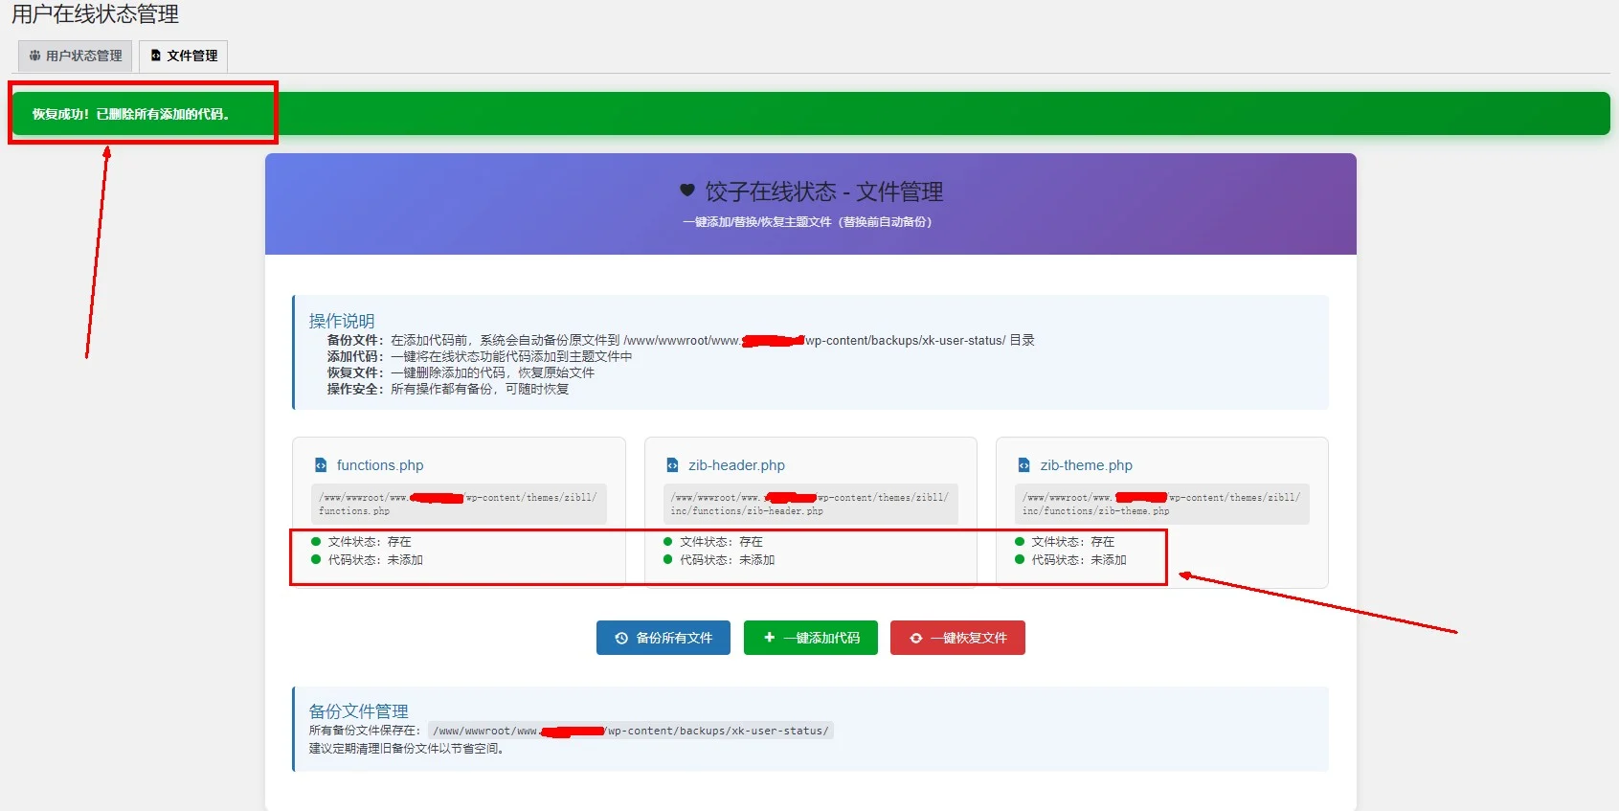Click the 添加代码 instruction line
Screen dimensions: 1619x811
coord(480,356)
